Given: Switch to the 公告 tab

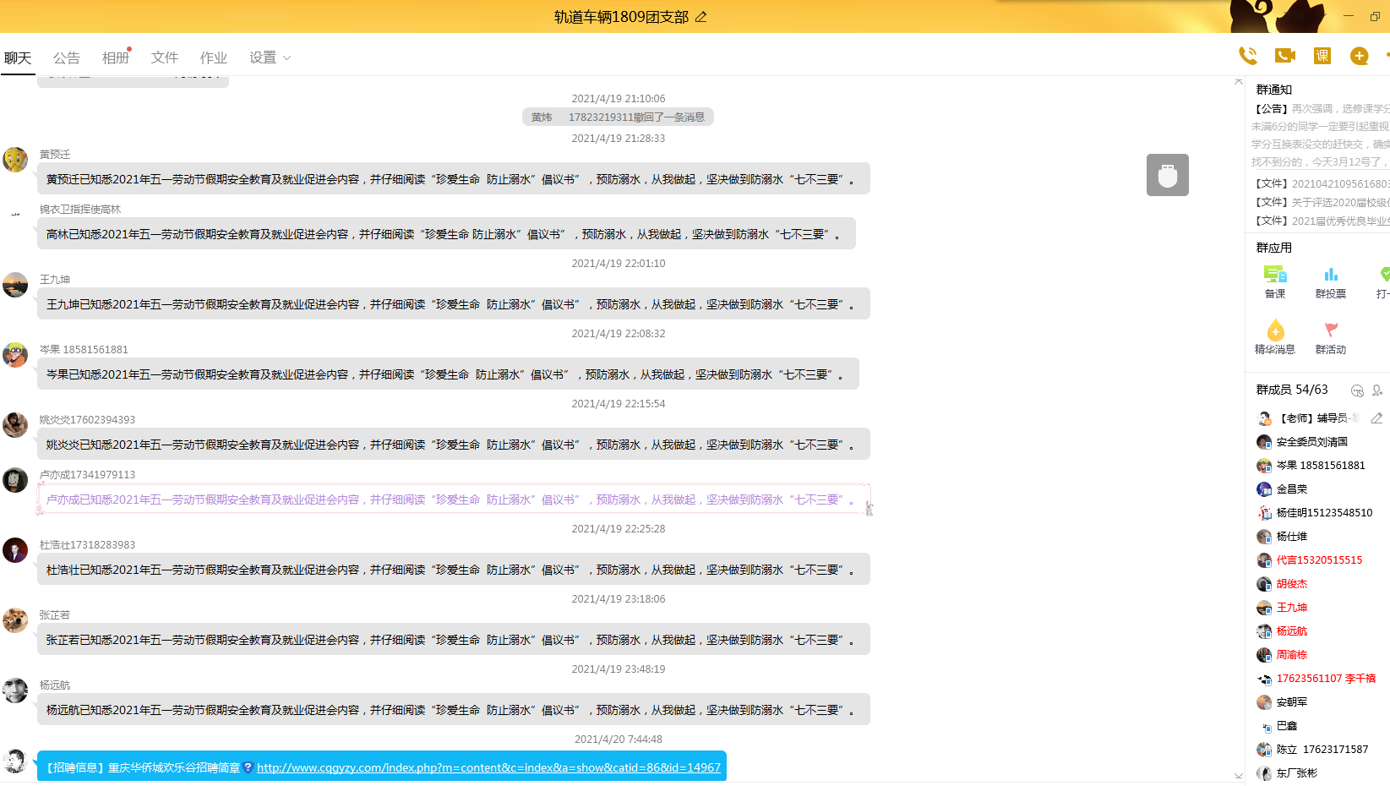Looking at the screenshot, I should pos(66,57).
